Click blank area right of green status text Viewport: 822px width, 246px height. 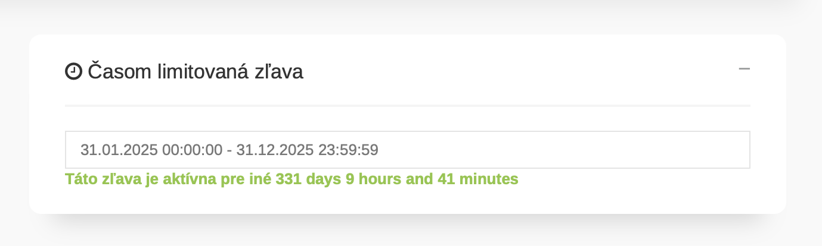pyautogui.click(x=632, y=179)
